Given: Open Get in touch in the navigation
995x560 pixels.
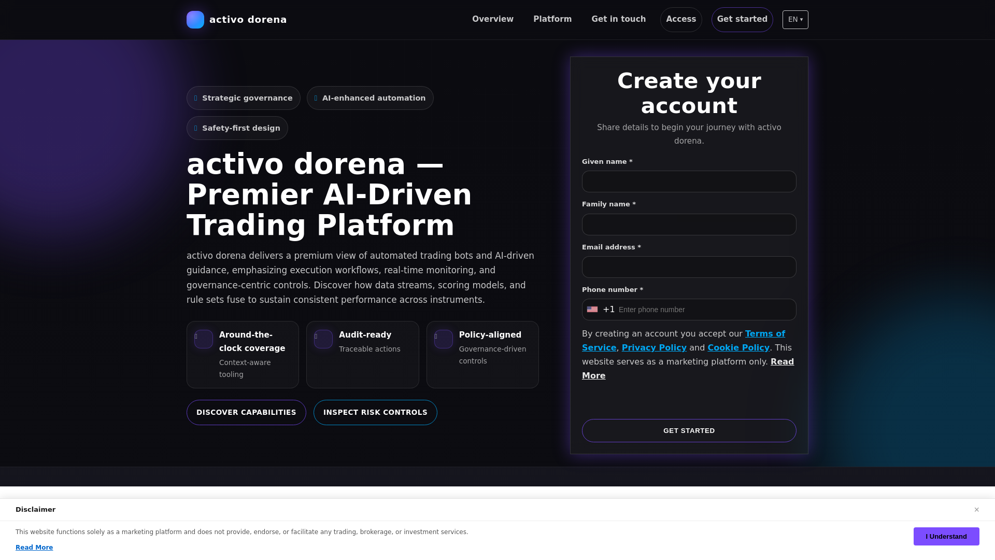Looking at the screenshot, I should point(619,19).
